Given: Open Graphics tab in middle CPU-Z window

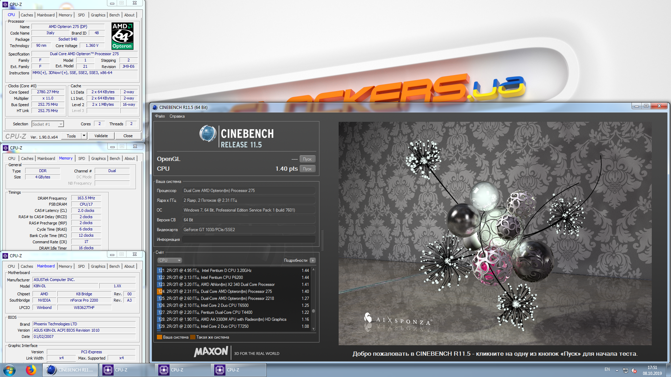Looking at the screenshot, I should tap(98, 158).
